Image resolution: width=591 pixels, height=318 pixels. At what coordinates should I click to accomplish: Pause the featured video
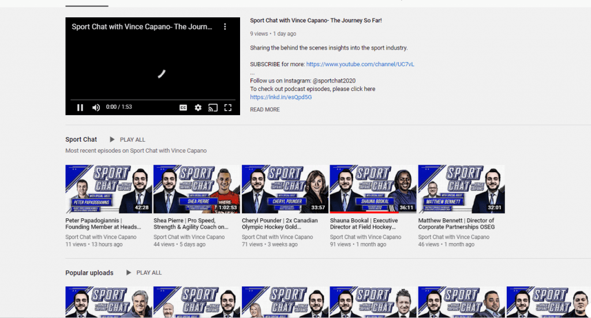[80, 107]
